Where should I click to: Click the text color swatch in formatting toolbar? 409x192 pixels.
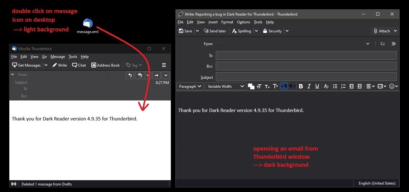point(251,86)
